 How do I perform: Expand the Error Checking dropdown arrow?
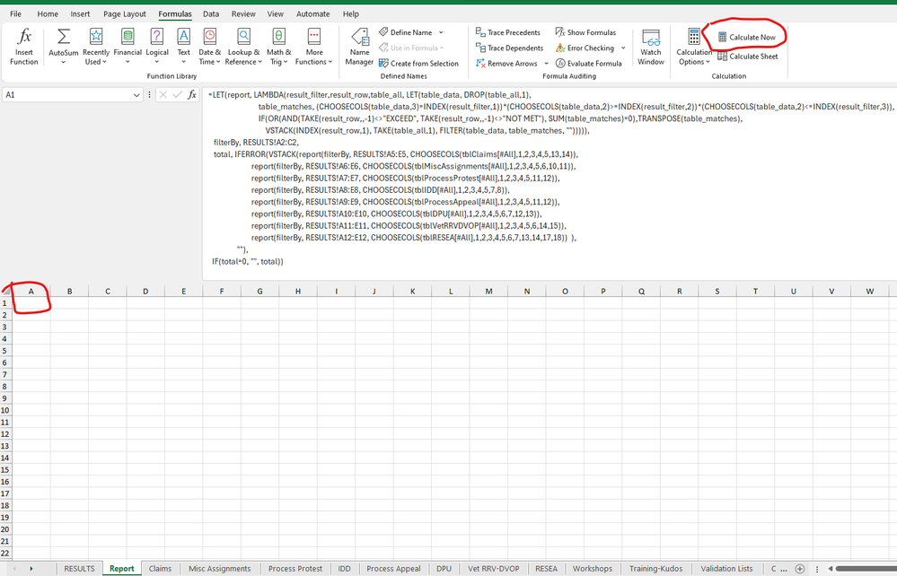623,48
